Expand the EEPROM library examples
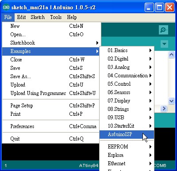This screenshot has width=177, height=171. click(x=127, y=147)
